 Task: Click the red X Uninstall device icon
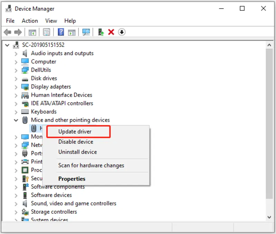[x=111, y=32]
